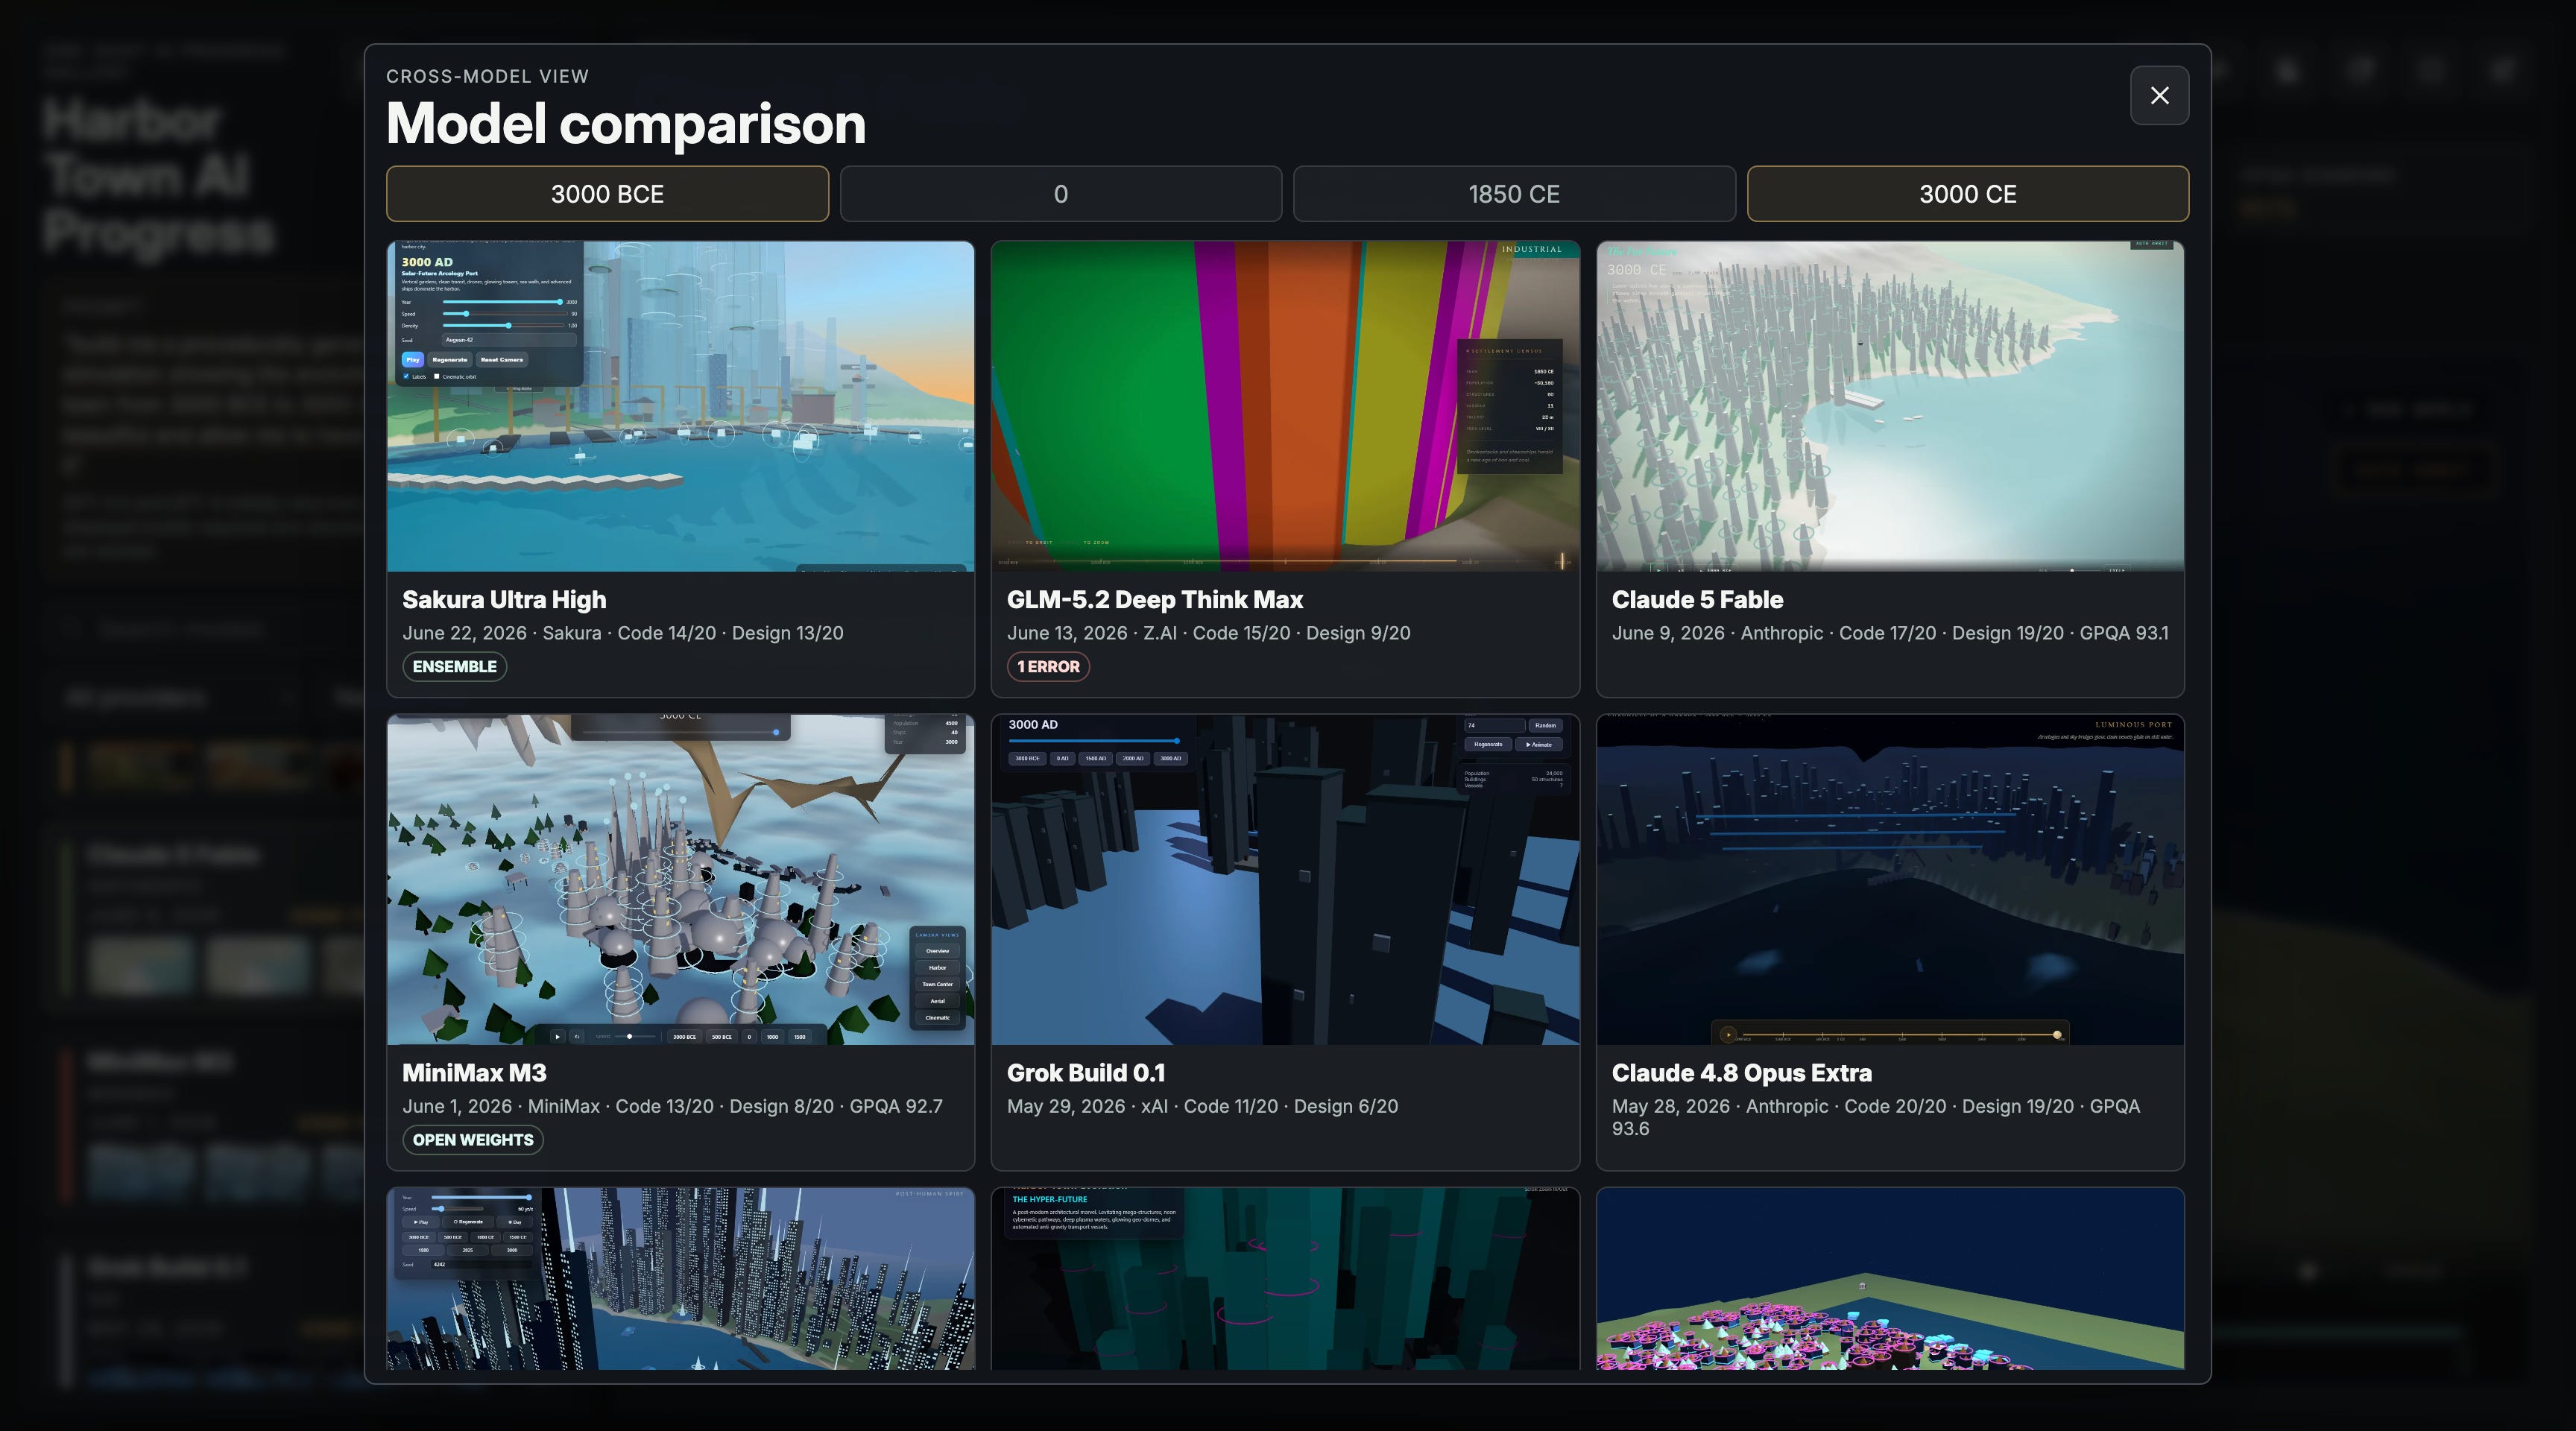The width and height of the screenshot is (2576, 1431).
Task: Open the pink domes on green preview
Action: [x=1890, y=1278]
